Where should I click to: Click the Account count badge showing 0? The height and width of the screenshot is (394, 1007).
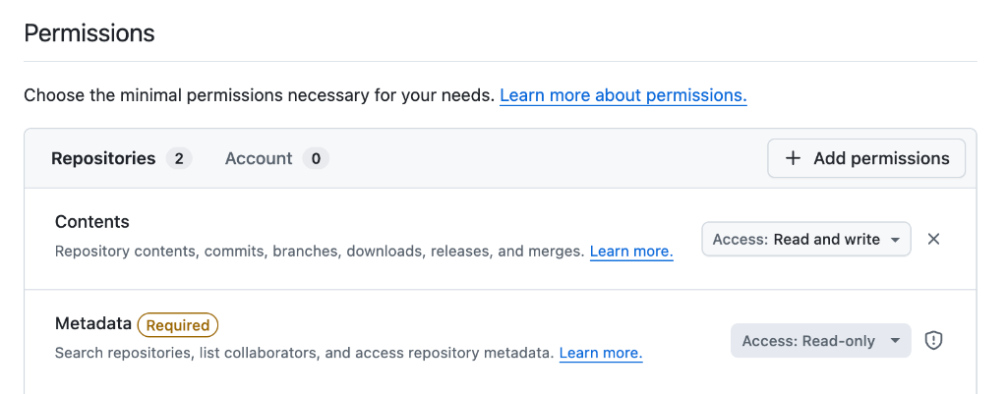tap(315, 158)
